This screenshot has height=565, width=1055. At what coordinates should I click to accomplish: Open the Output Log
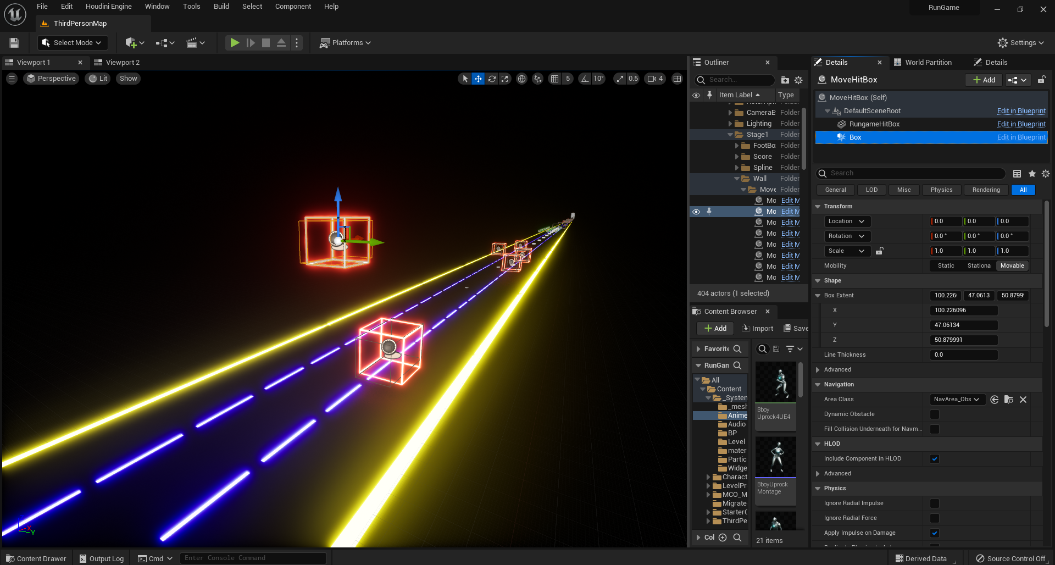point(101,558)
